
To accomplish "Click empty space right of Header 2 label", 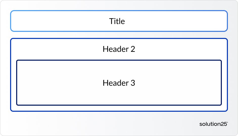I will pos(182,49).
